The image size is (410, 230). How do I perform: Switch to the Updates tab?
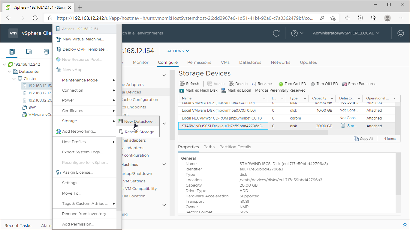tap(309, 62)
